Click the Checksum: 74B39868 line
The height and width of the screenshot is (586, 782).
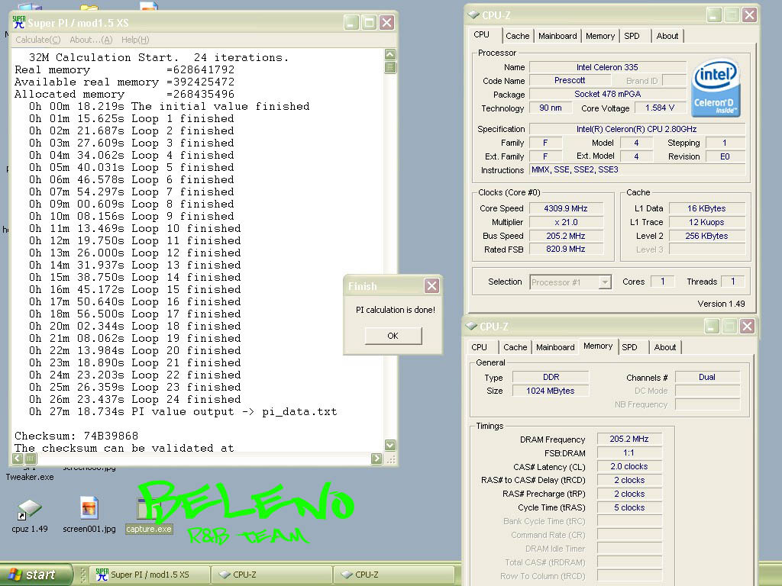76,436
